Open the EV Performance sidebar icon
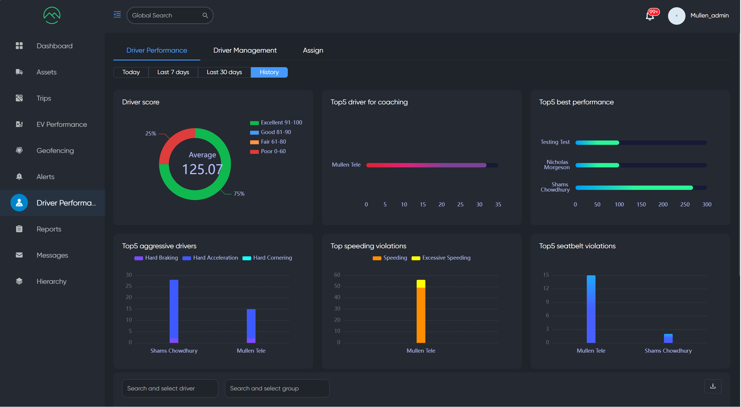Screen dimensions: 741x407 pyautogui.click(x=19, y=124)
